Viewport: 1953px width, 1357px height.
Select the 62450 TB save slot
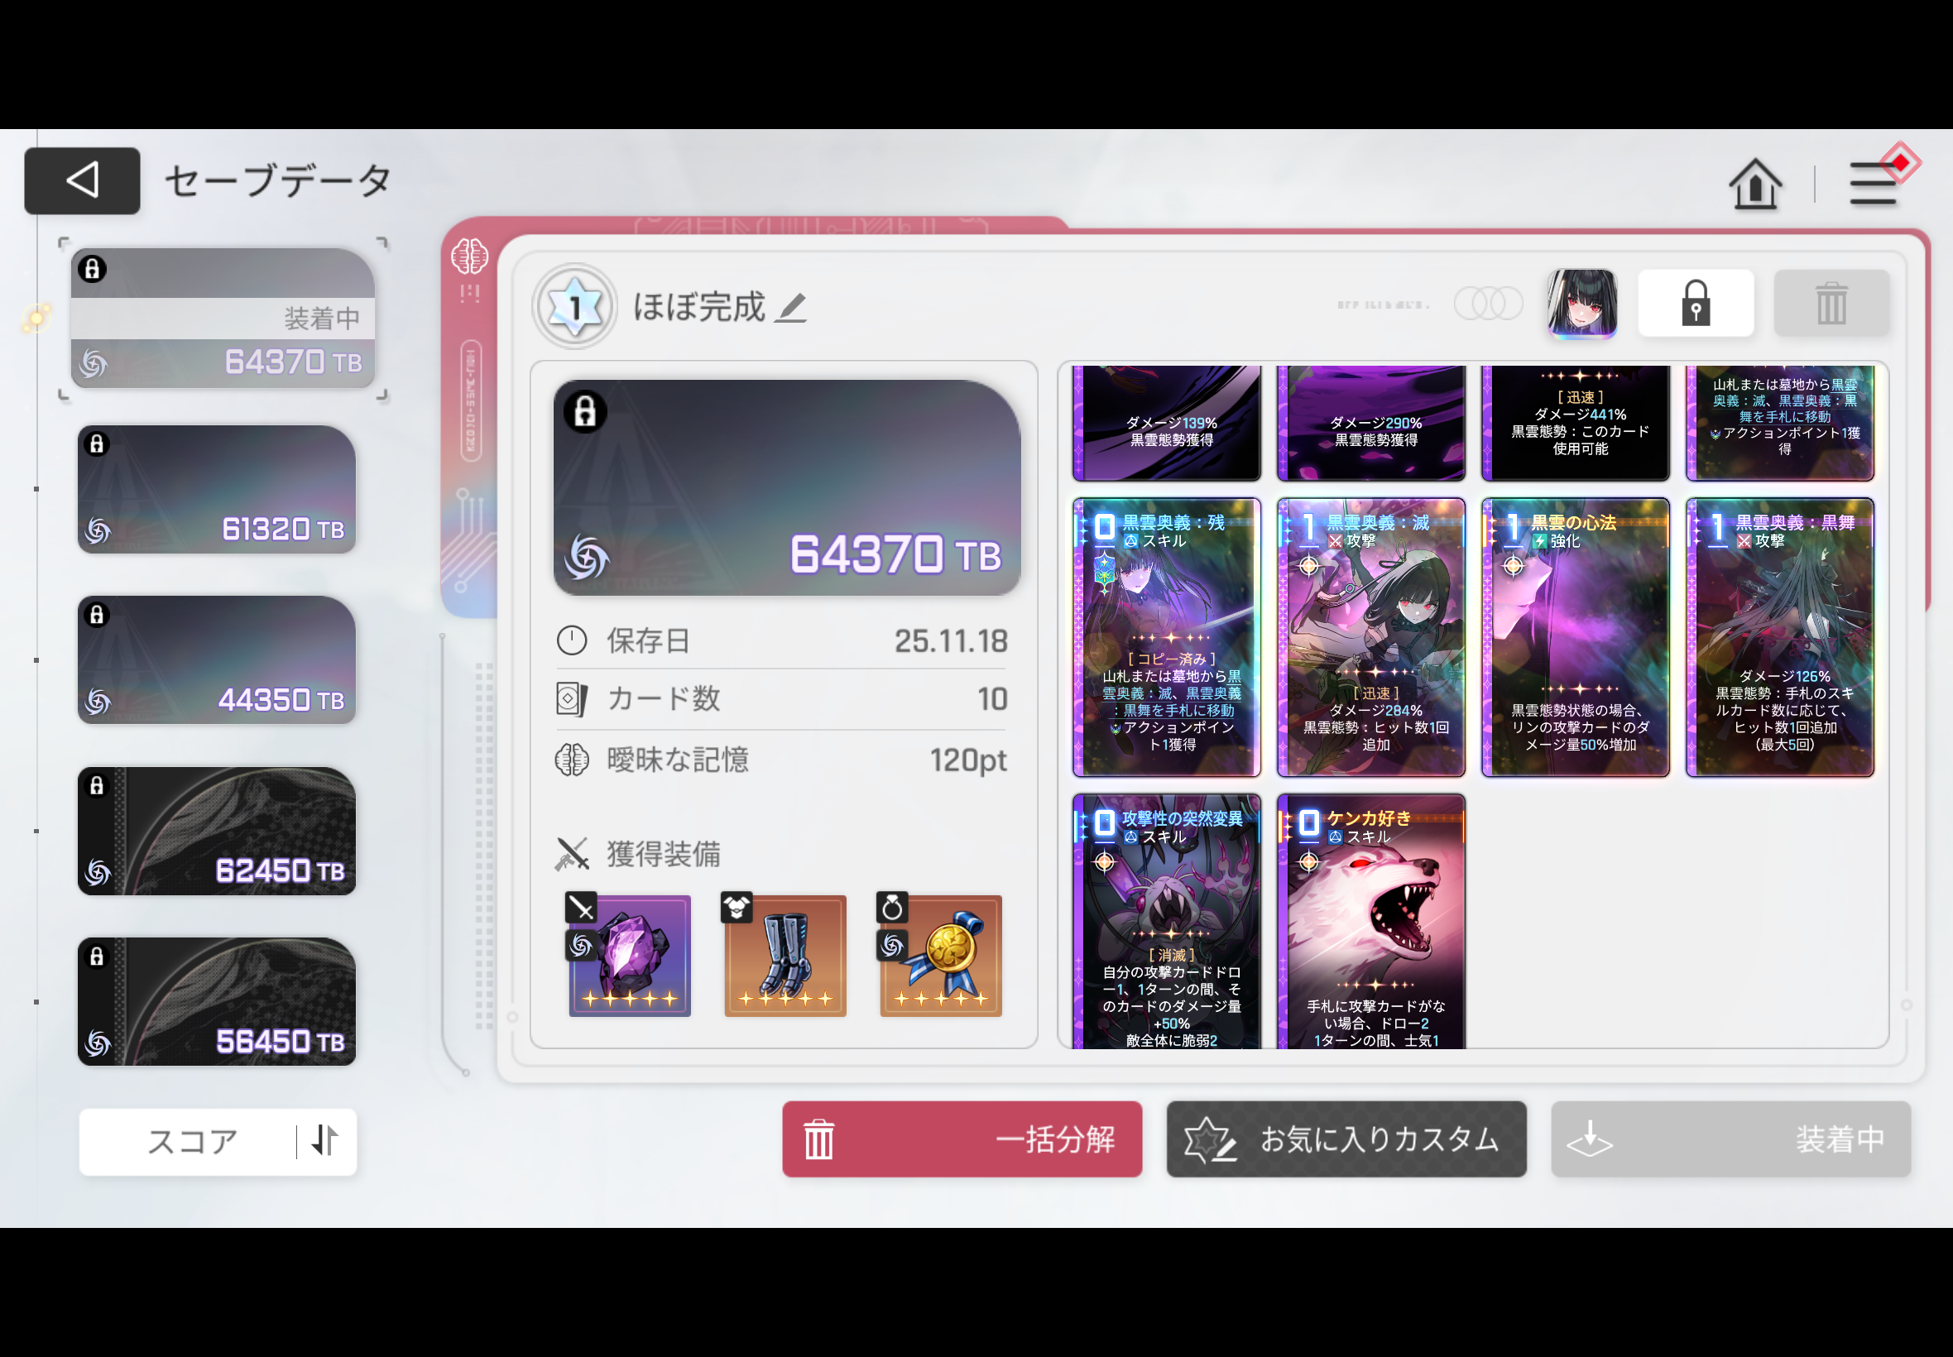[217, 831]
